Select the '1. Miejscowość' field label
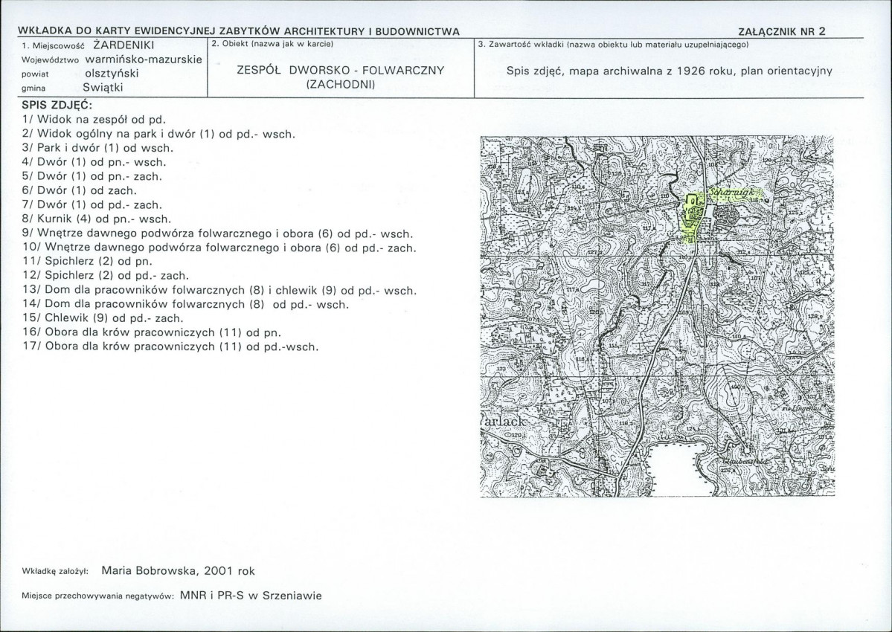Screen dimensions: 892x632 (x=52, y=45)
